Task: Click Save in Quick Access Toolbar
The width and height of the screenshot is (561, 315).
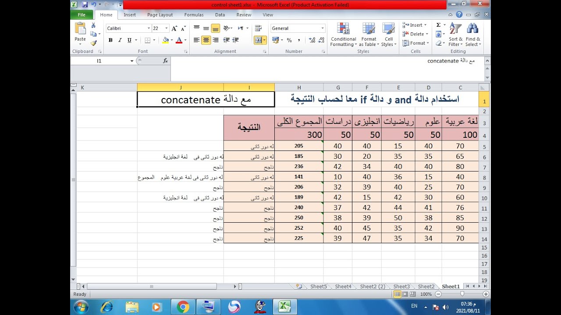Action: [x=85, y=4]
